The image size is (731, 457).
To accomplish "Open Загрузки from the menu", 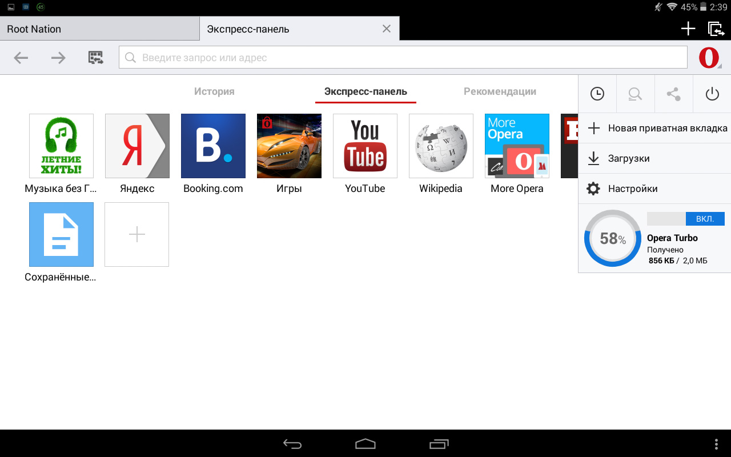I will [654, 158].
